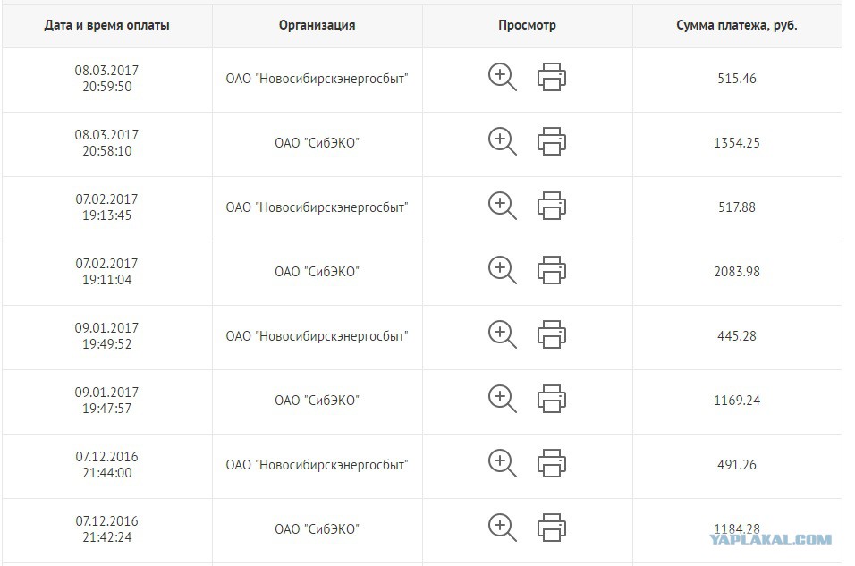View the 515.46 payment receipt with magnifier

pos(503,77)
